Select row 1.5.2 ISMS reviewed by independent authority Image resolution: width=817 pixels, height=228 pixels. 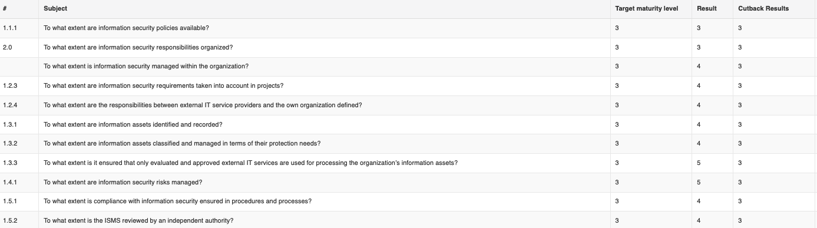[408, 220]
